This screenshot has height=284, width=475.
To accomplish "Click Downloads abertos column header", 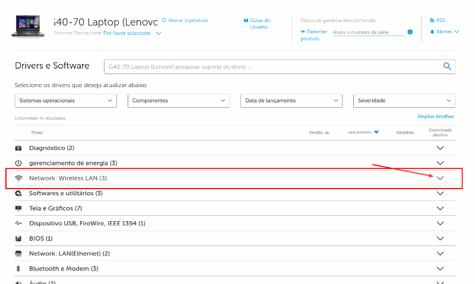I will point(440,132).
